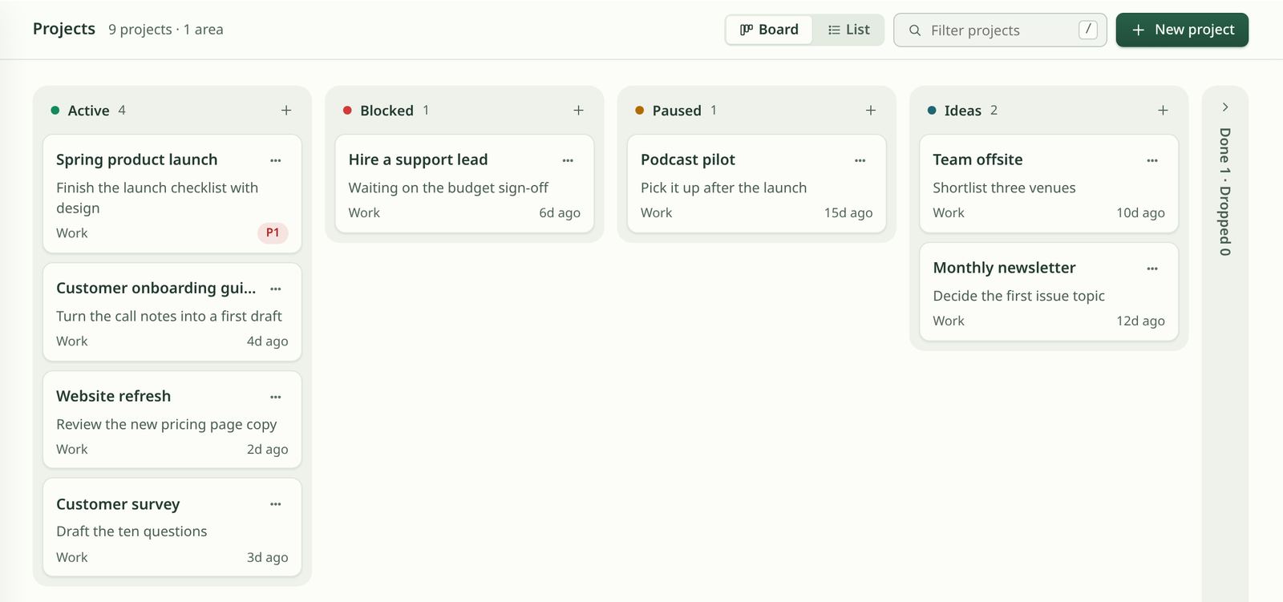1283x602 pixels.
Task: Click 'Waiting on the budget sign-off' text
Action: click(x=448, y=188)
